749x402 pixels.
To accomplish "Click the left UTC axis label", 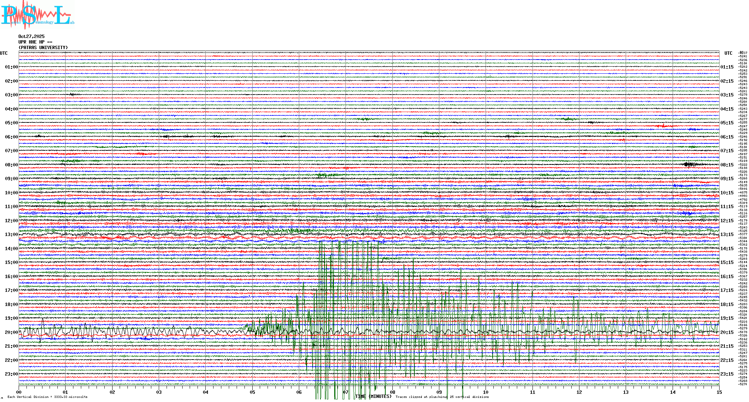I will [4, 53].
